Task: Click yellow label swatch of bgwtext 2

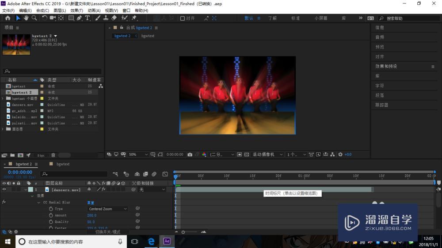Action: (x=42, y=92)
